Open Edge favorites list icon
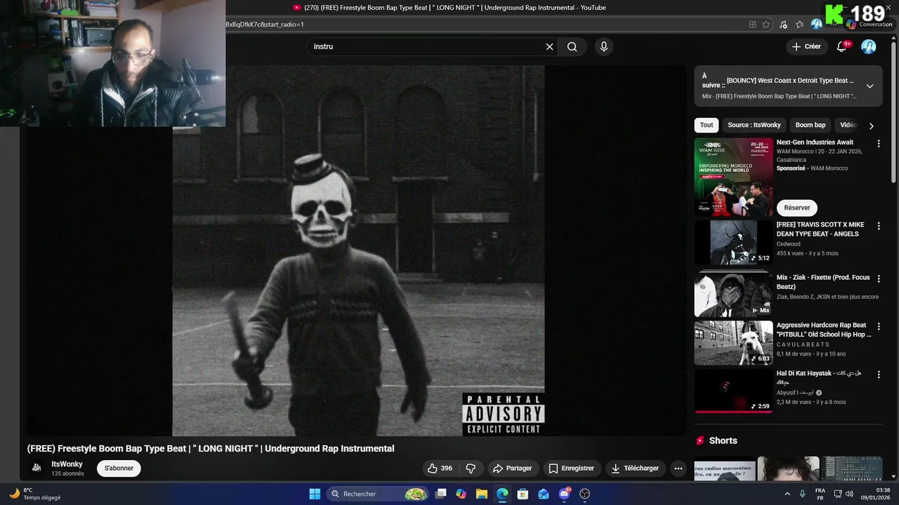Image resolution: width=899 pixels, height=505 pixels. 800,24
